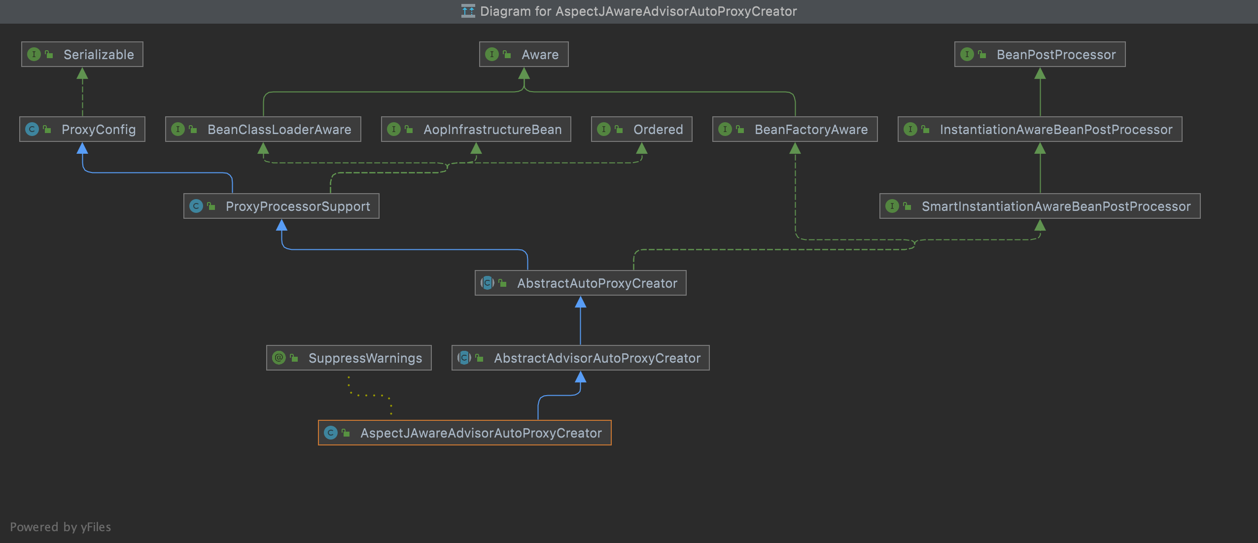Click the interface icon on AopInfrastructureBean node
This screenshot has height=543, width=1258.
[x=395, y=129]
